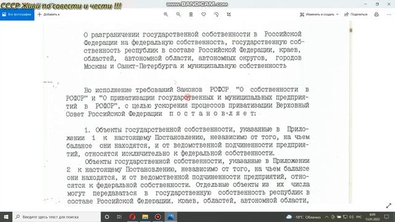Rotate the image with the rotate icon
This screenshot has width=395, height=222.
coord(216,14)
